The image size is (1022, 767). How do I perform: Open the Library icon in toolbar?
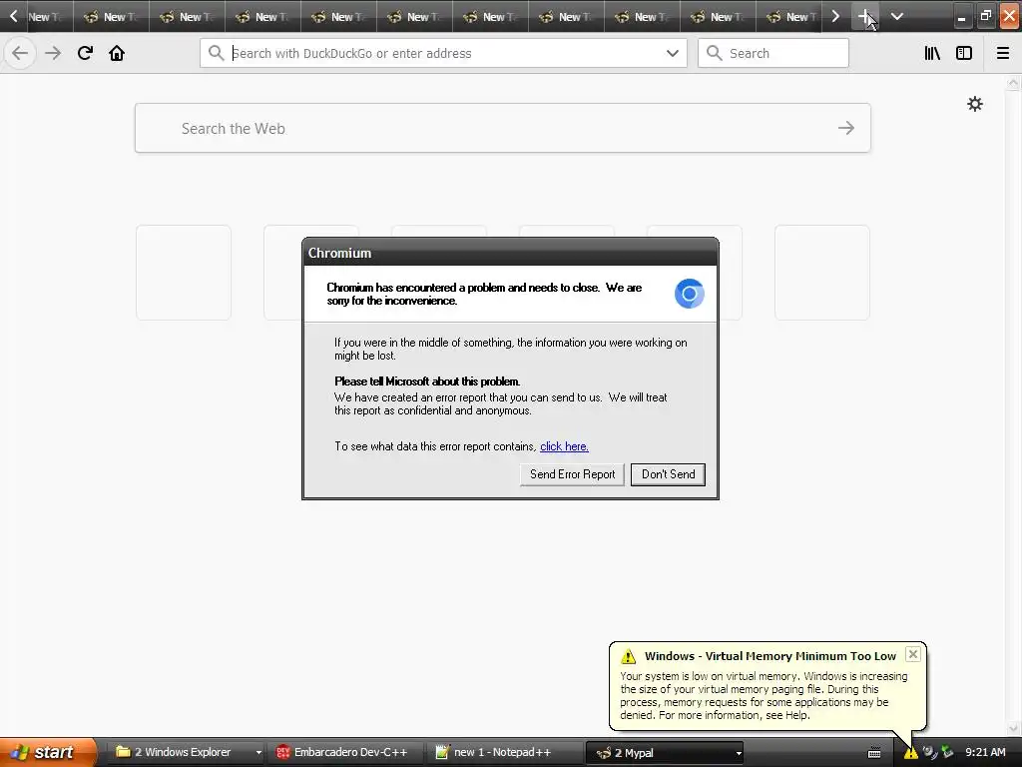[x=932, y=53]
